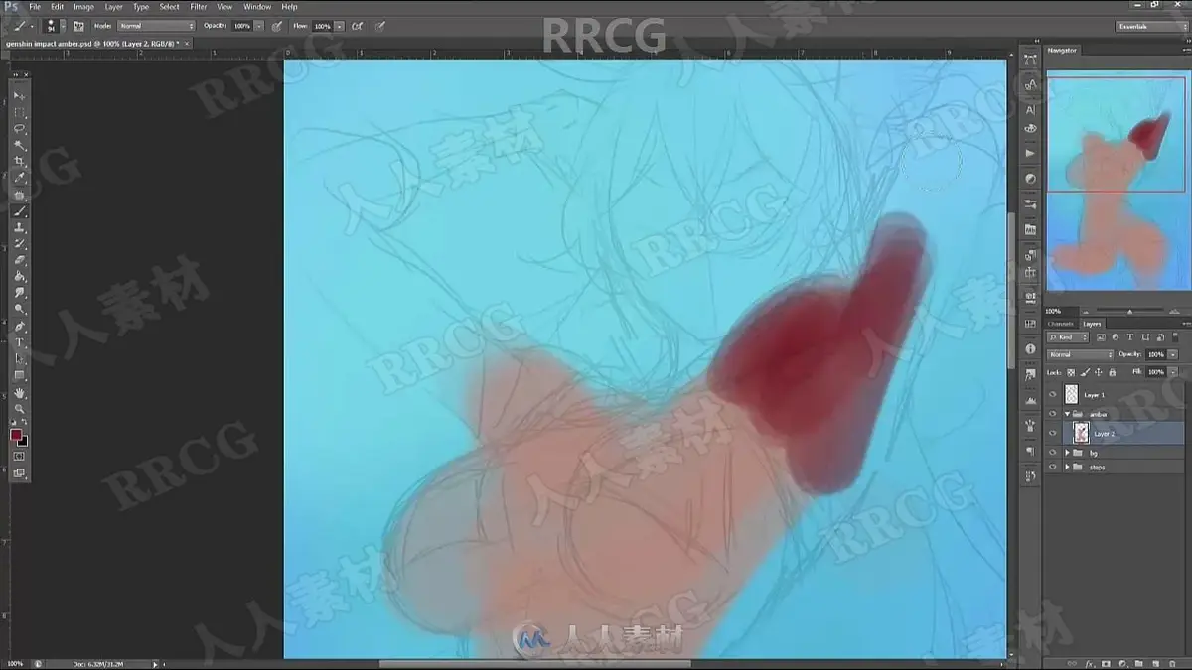Select the Rectangular Marquee tool
Viewport: 1192px width, 670px height.
pos(20,113)
